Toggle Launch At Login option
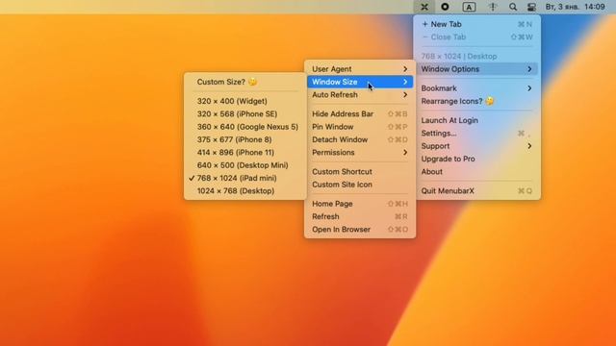The image size is (616, 346). click(x=477, y=120)
